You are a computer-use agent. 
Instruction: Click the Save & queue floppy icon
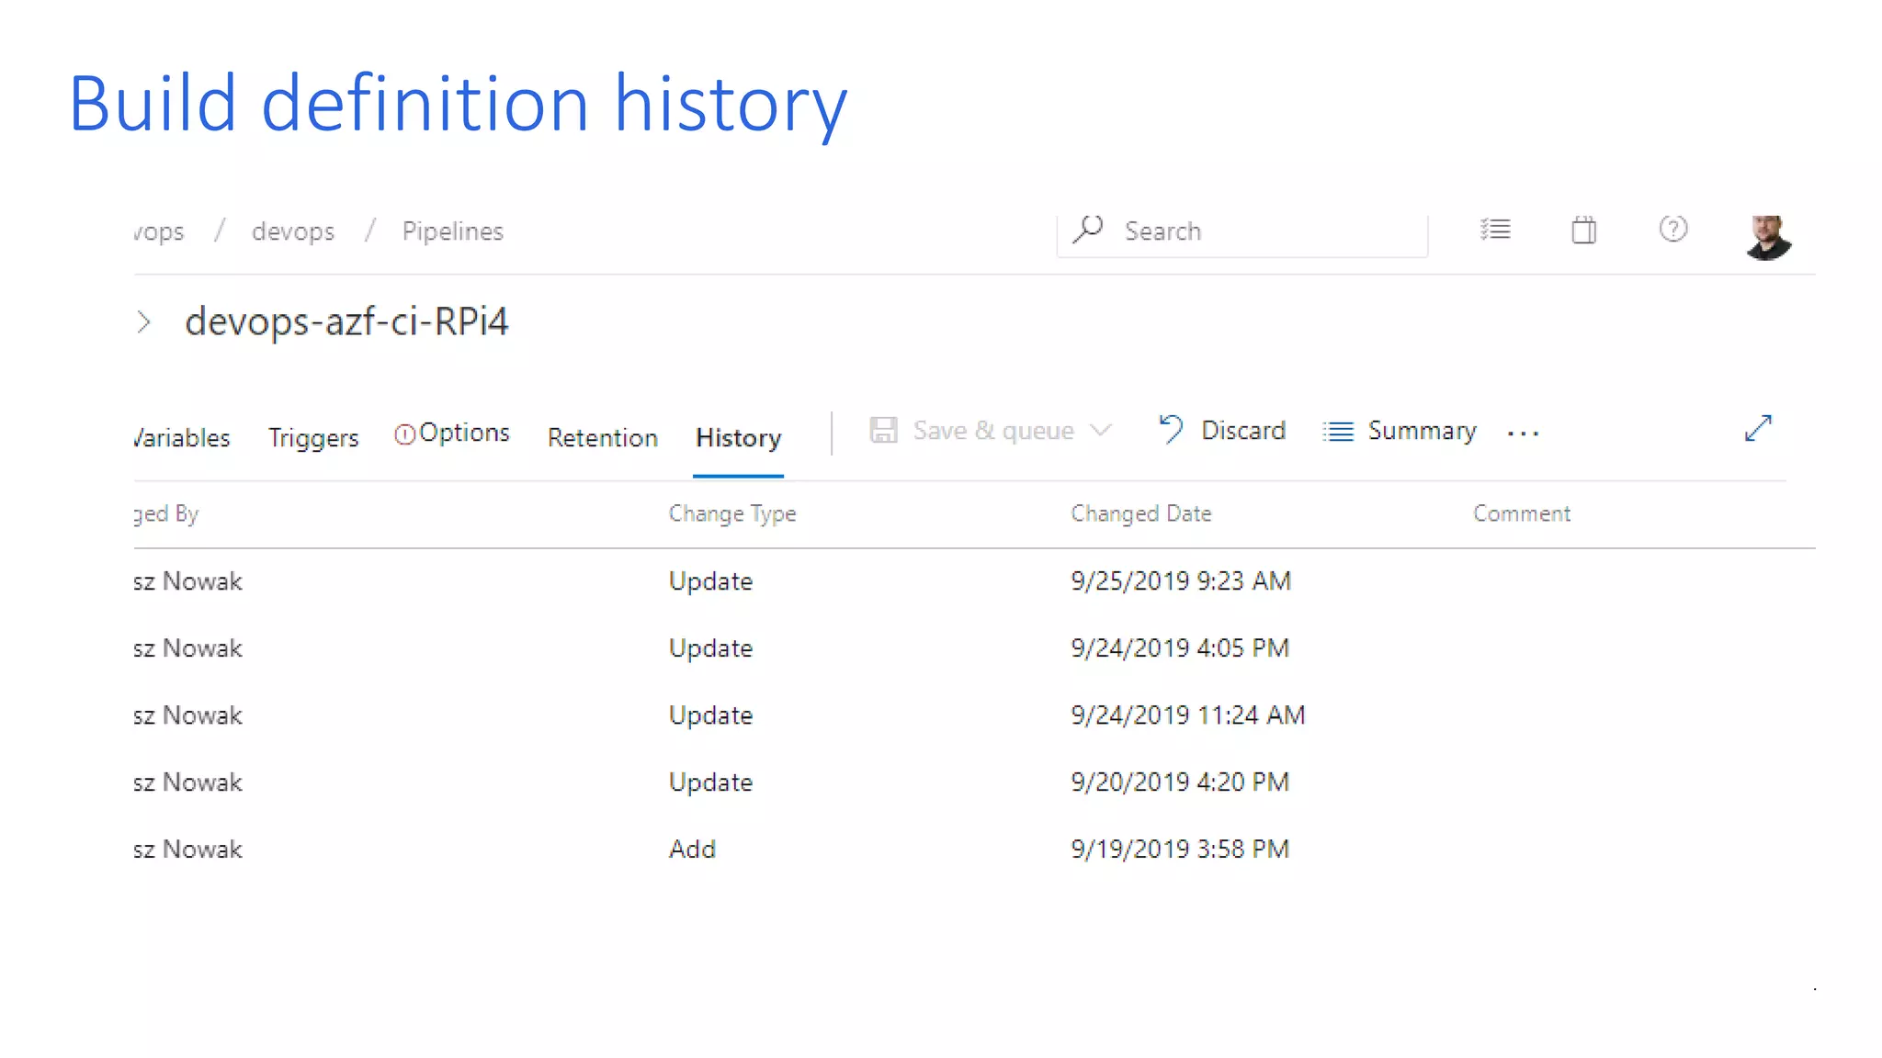click(x=883, y=430)
